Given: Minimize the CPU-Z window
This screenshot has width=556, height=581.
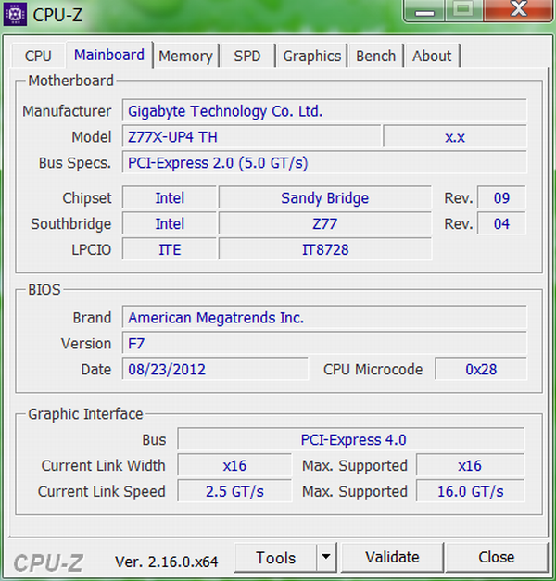Looking at the screenshot, I should tap(424, 11).
